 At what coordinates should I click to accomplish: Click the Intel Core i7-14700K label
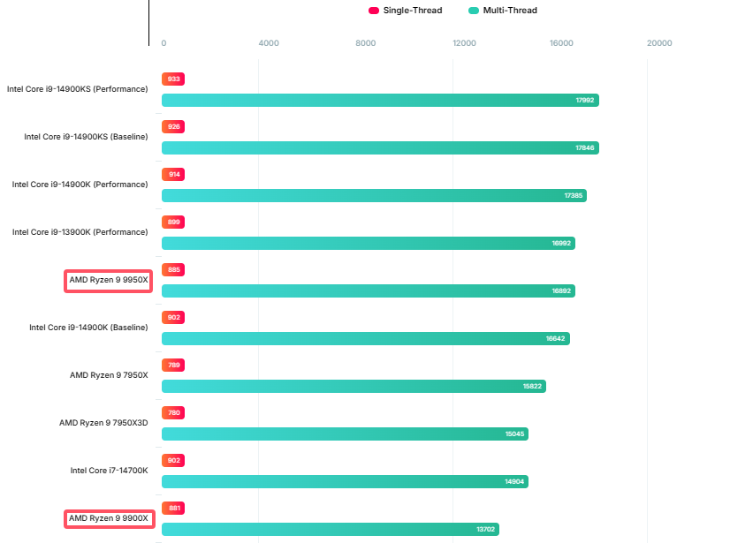tap(109, 471)
